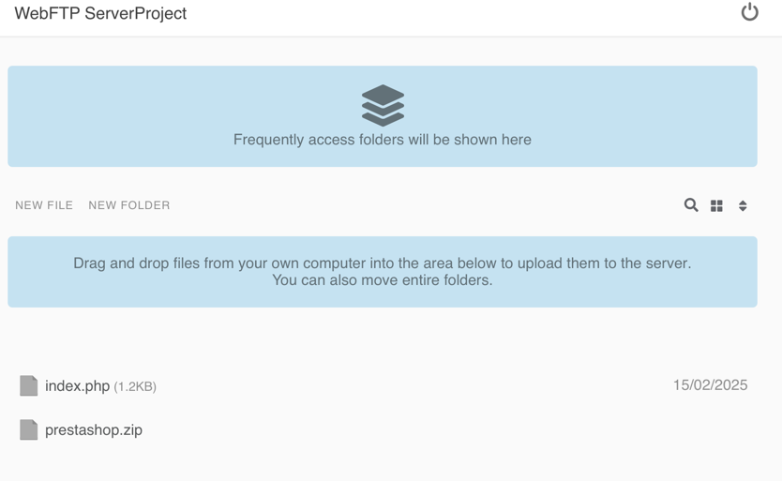This screenshot has height=481, width=782.
Task: Click the drag and drop files text line
Action: point(383,263)
